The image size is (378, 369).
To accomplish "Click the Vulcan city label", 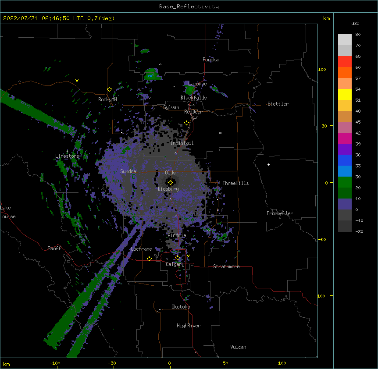I will pos(238,347).
